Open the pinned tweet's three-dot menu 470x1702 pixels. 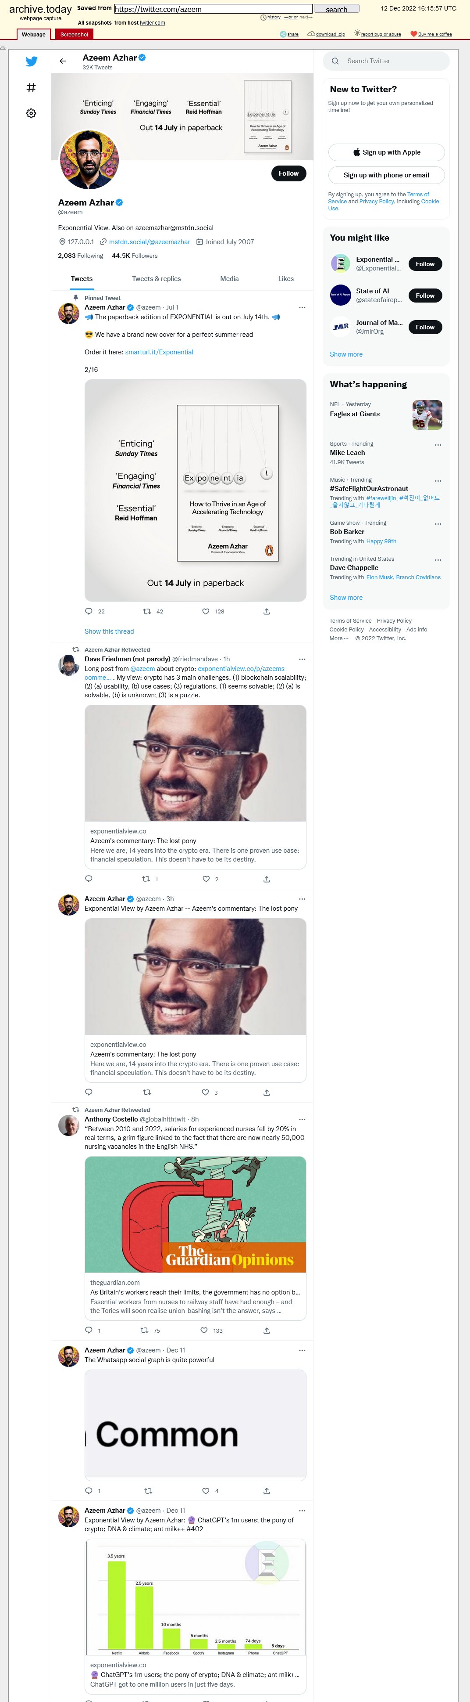click(x=302, y=307)
